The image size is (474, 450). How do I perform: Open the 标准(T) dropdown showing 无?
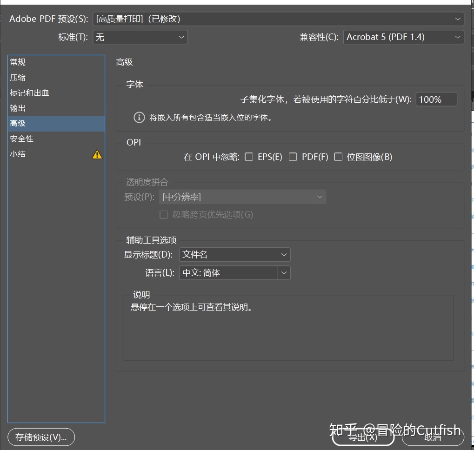pyautogui.click(x=140, y=37)
